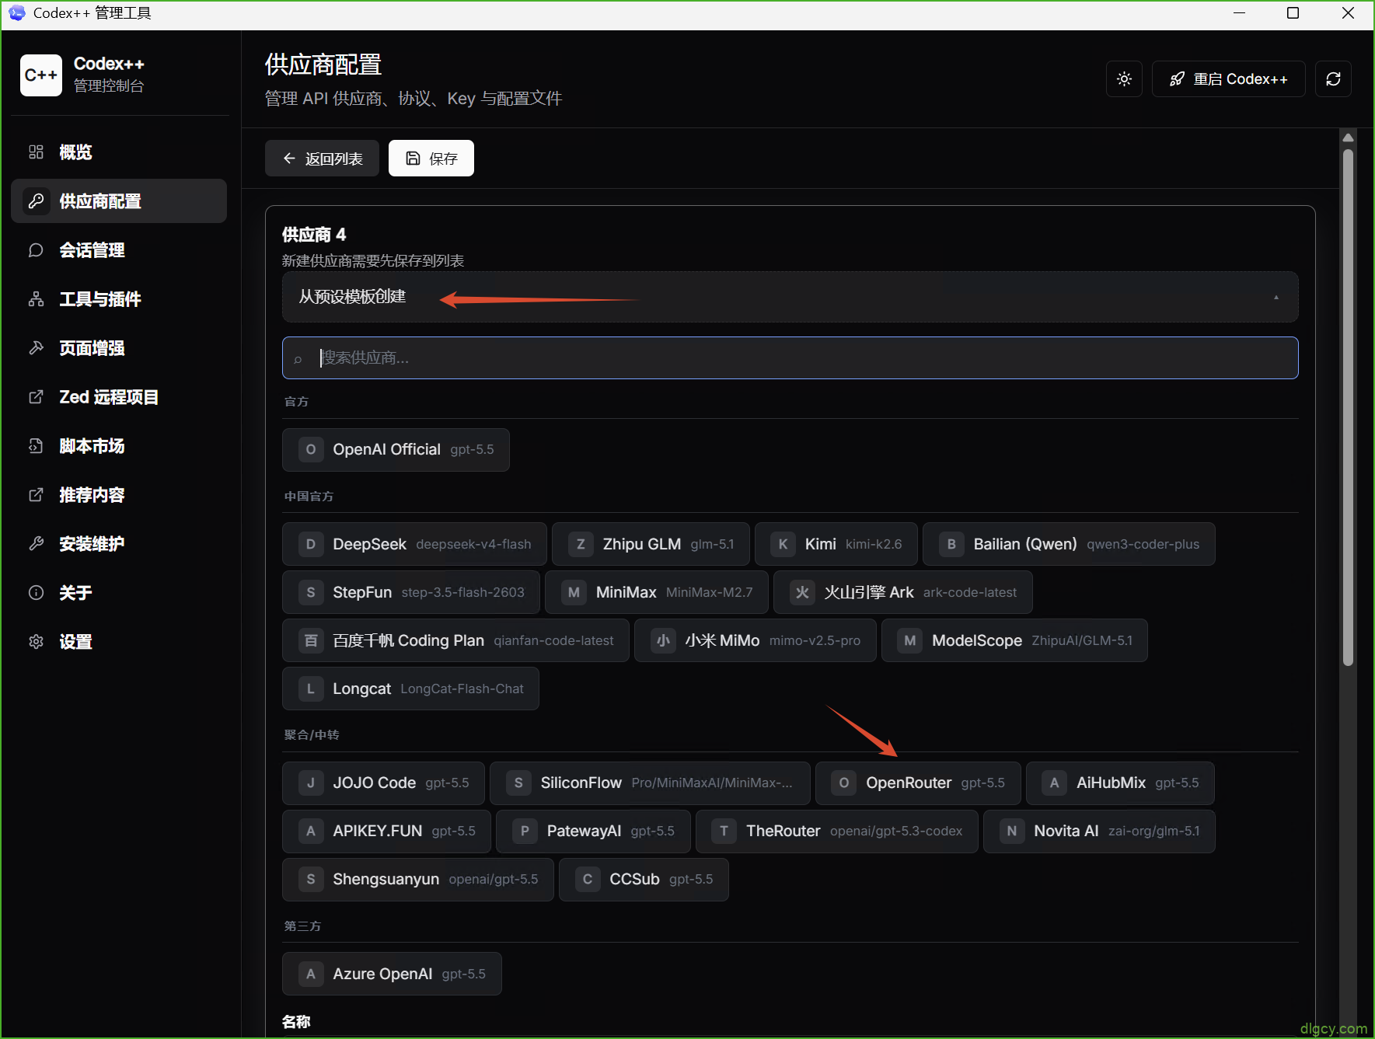Image resolution: width=1375 pixels, height=1039 pixels.
Task: Click the 官方 section label
Action: (x=296, y=402)
